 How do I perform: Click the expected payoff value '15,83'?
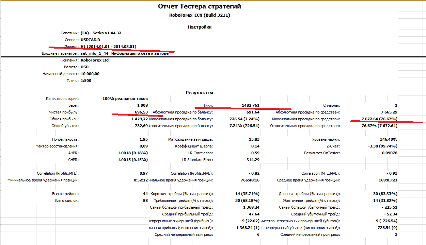tap(254, 139)
